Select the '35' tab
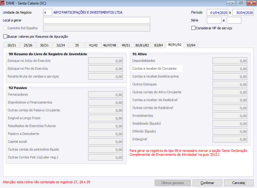Viewport: 257px width, 188px height. point(76,45)
